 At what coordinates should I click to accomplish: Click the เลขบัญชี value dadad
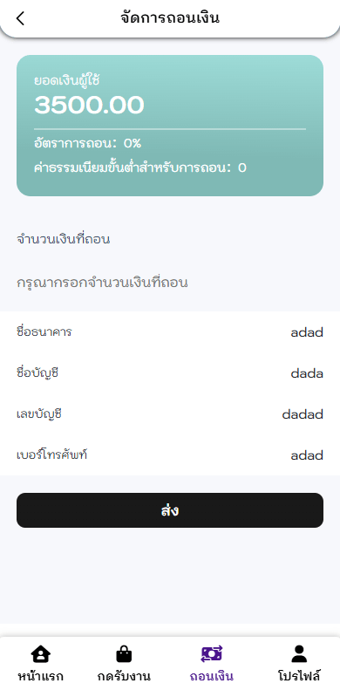pos(303,414)
